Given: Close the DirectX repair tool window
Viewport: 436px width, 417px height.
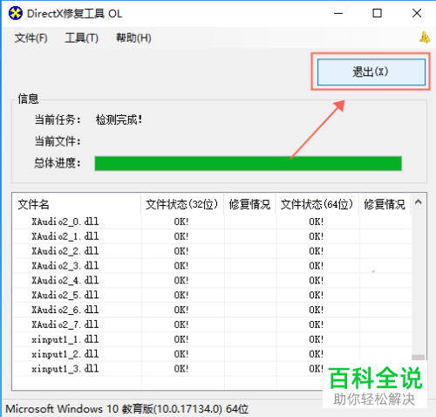Looking at the screenshot, I should 417,13.
